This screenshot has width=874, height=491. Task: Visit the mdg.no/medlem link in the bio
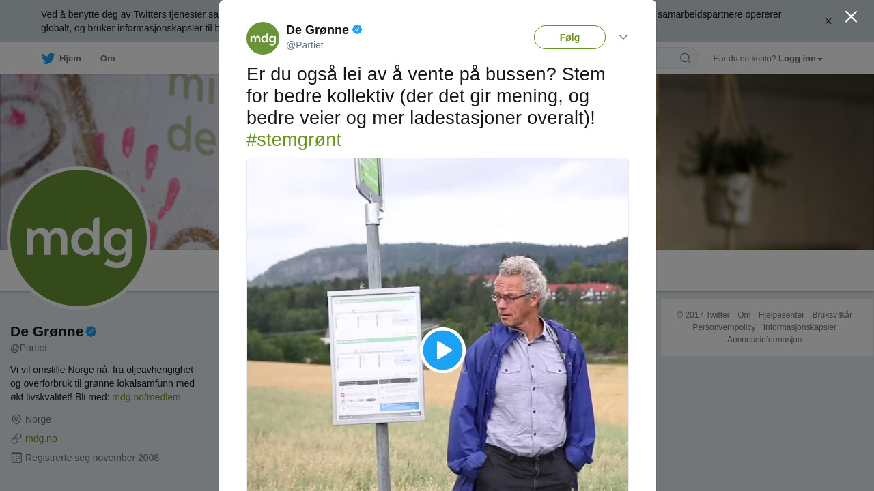pyautogui.click(x=146, y=397)
